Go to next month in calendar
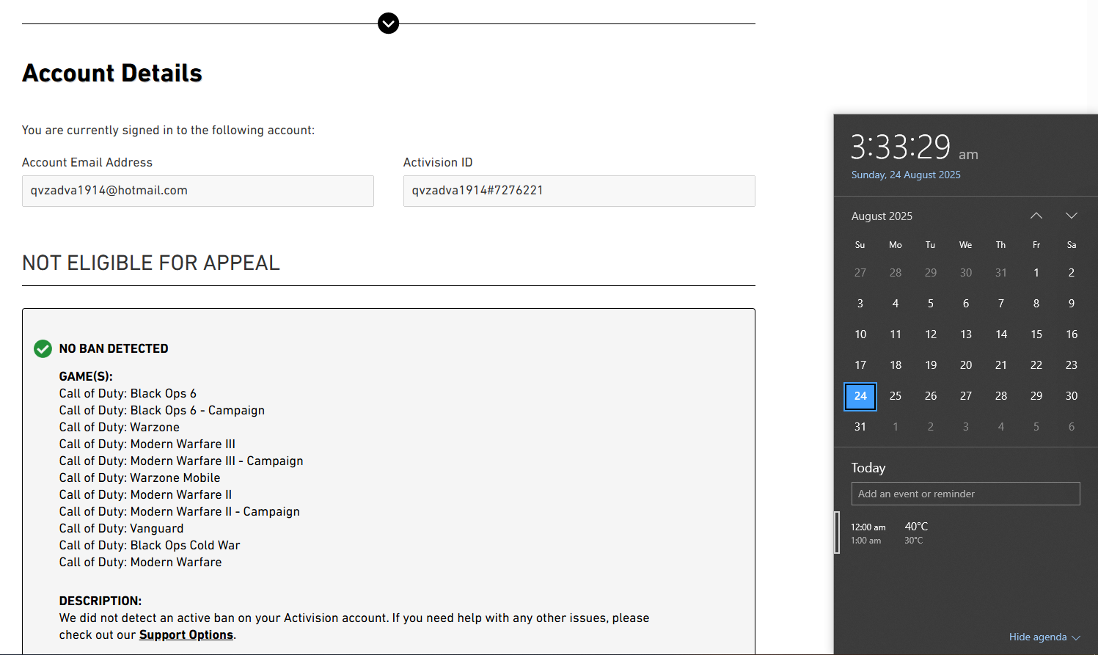The width and height of the screenshot is (1098, 655). (1071, 216)
